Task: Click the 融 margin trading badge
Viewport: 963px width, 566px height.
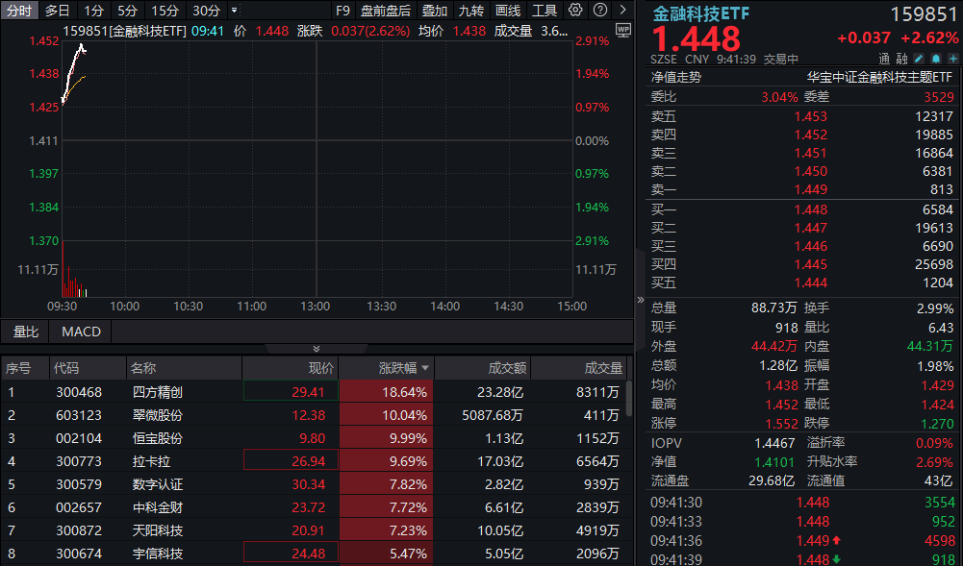Action: 900,58
